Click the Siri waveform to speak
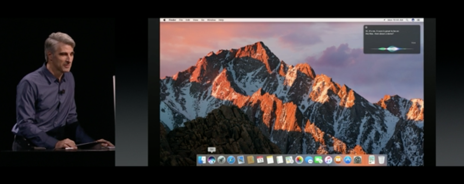Screen dimensions: 464x184 tap(392, 48)
